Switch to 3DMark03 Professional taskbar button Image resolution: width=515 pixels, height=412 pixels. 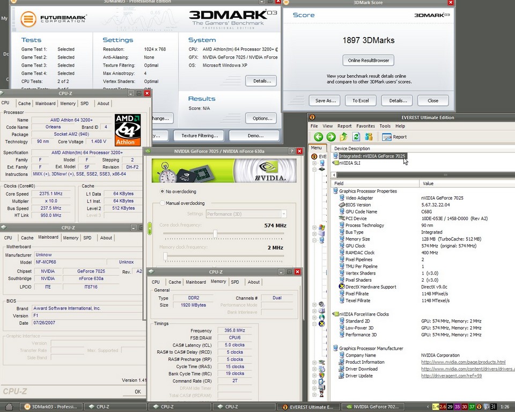point(51,407)
